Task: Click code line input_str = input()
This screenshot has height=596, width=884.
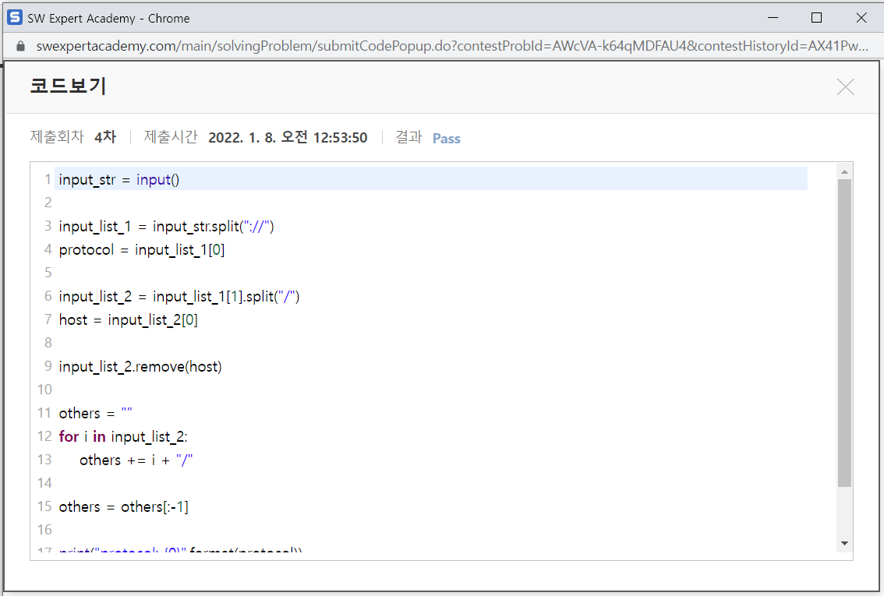Action: [x=119, y=180]
